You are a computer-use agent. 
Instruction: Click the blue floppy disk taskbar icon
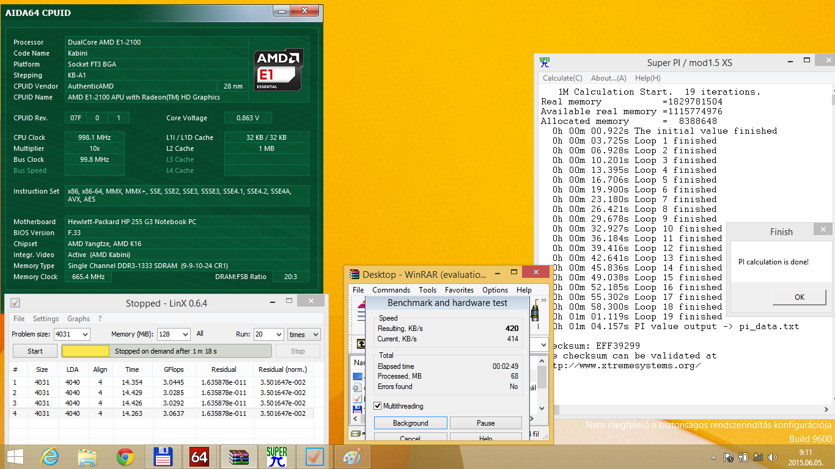(163, 457)
